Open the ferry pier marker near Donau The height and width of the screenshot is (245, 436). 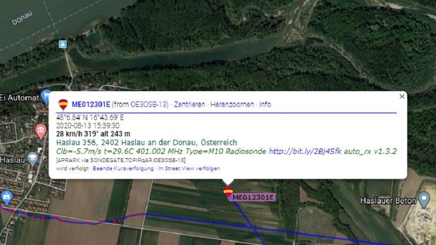point(63,44)
